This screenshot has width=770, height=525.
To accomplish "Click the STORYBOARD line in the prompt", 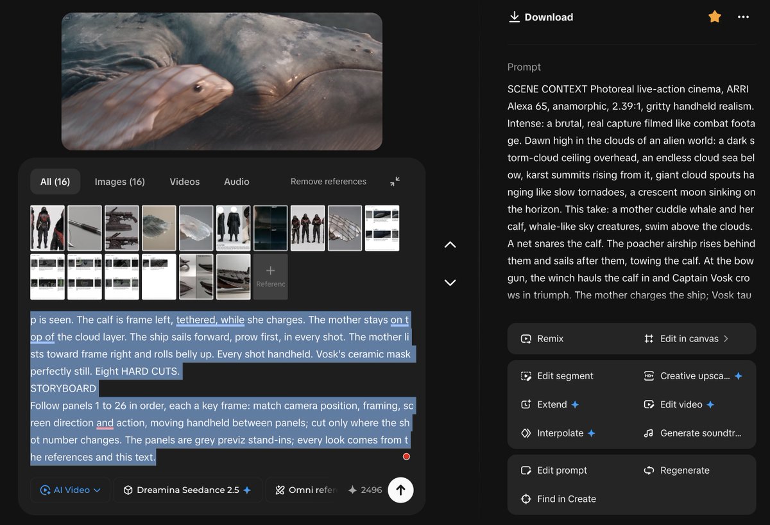I will pyautogui.click(x=64, y=388).
